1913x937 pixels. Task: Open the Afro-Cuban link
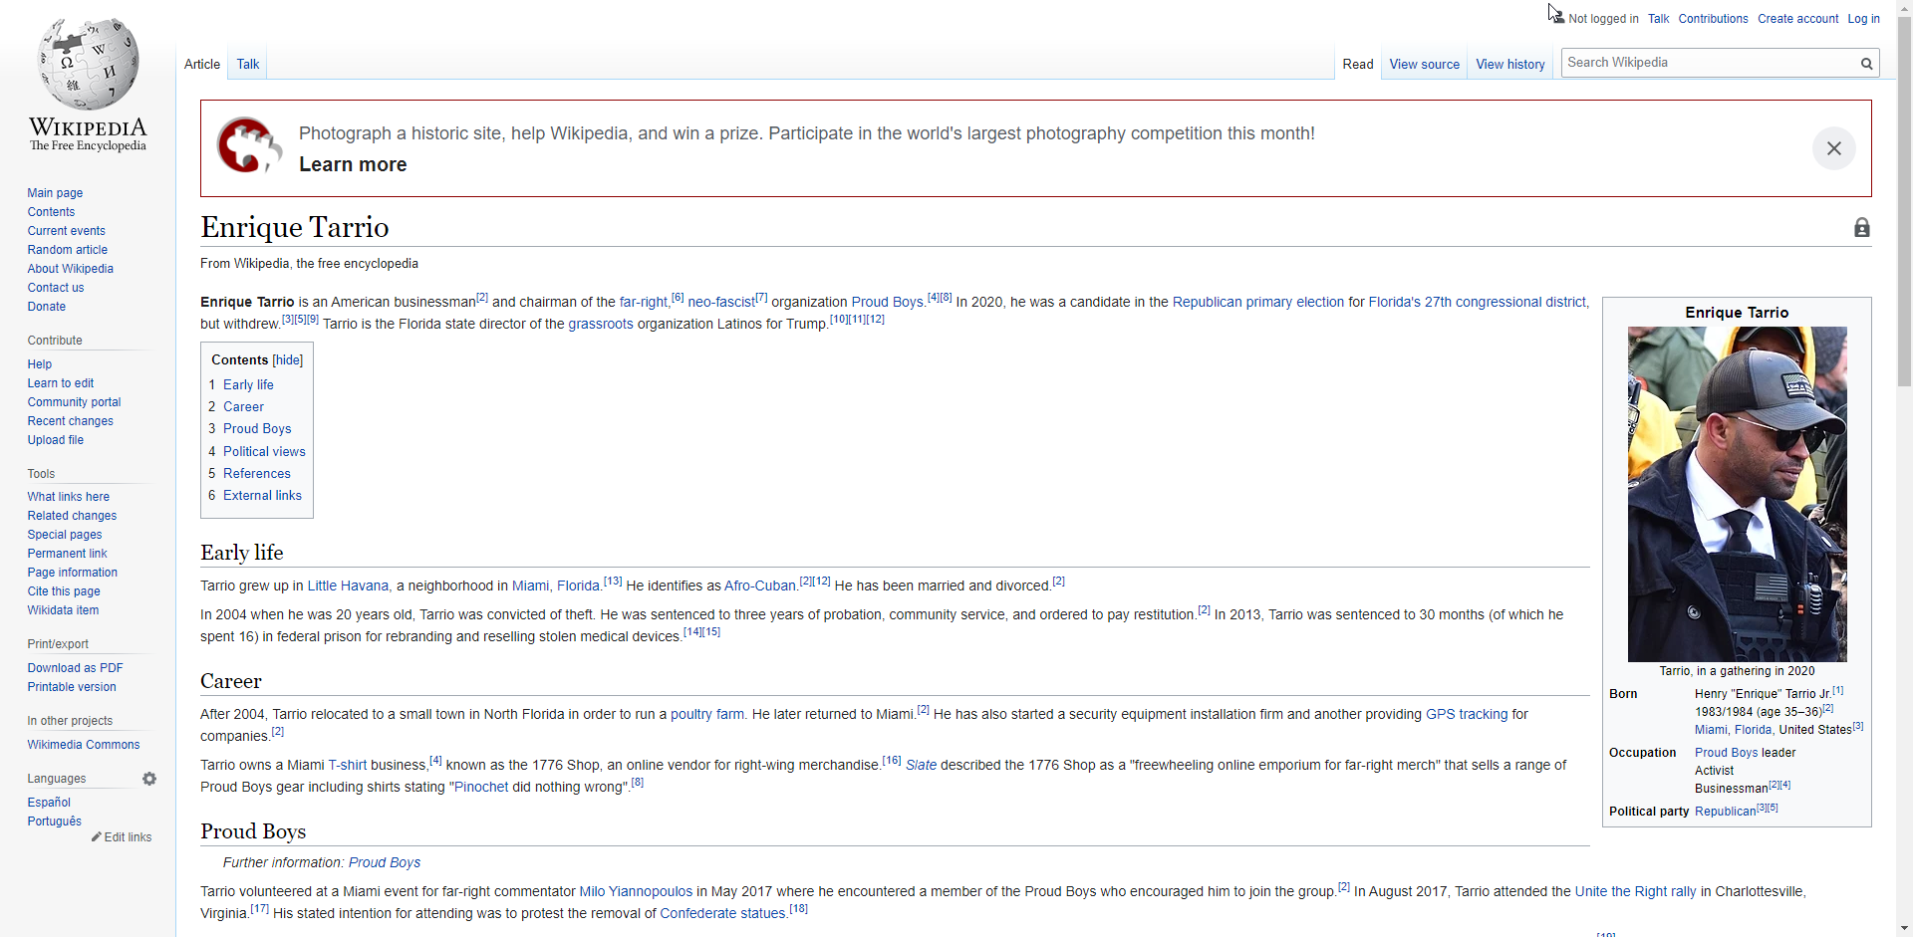coord(760,586)
